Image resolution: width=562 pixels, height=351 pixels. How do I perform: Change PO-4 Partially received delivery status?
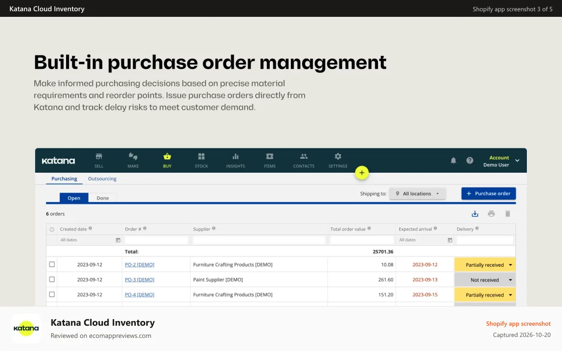click(x=485, y=295)
